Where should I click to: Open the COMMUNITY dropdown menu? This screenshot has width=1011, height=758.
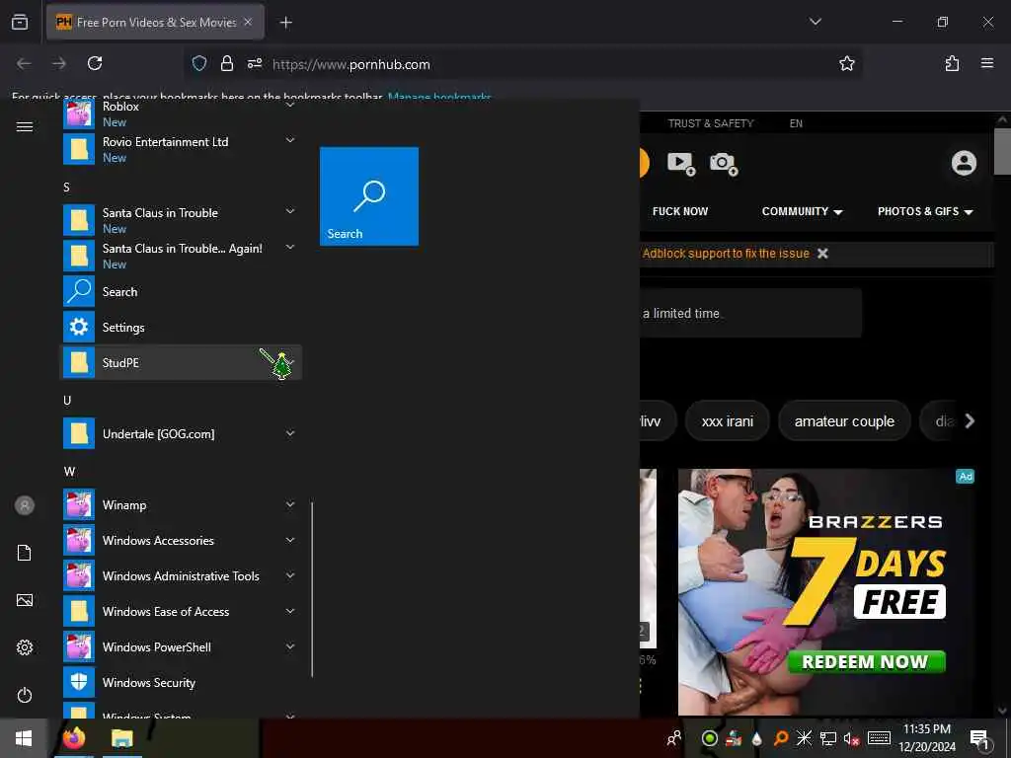[802, 211]
